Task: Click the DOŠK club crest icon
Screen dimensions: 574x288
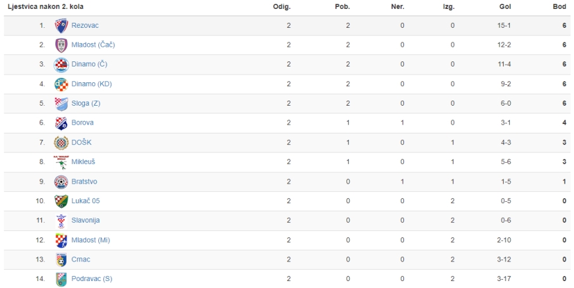Action: [x=61, y=142]
